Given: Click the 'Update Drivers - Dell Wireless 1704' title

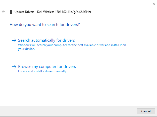Looking at the screenshot, I should click(53, 12).
